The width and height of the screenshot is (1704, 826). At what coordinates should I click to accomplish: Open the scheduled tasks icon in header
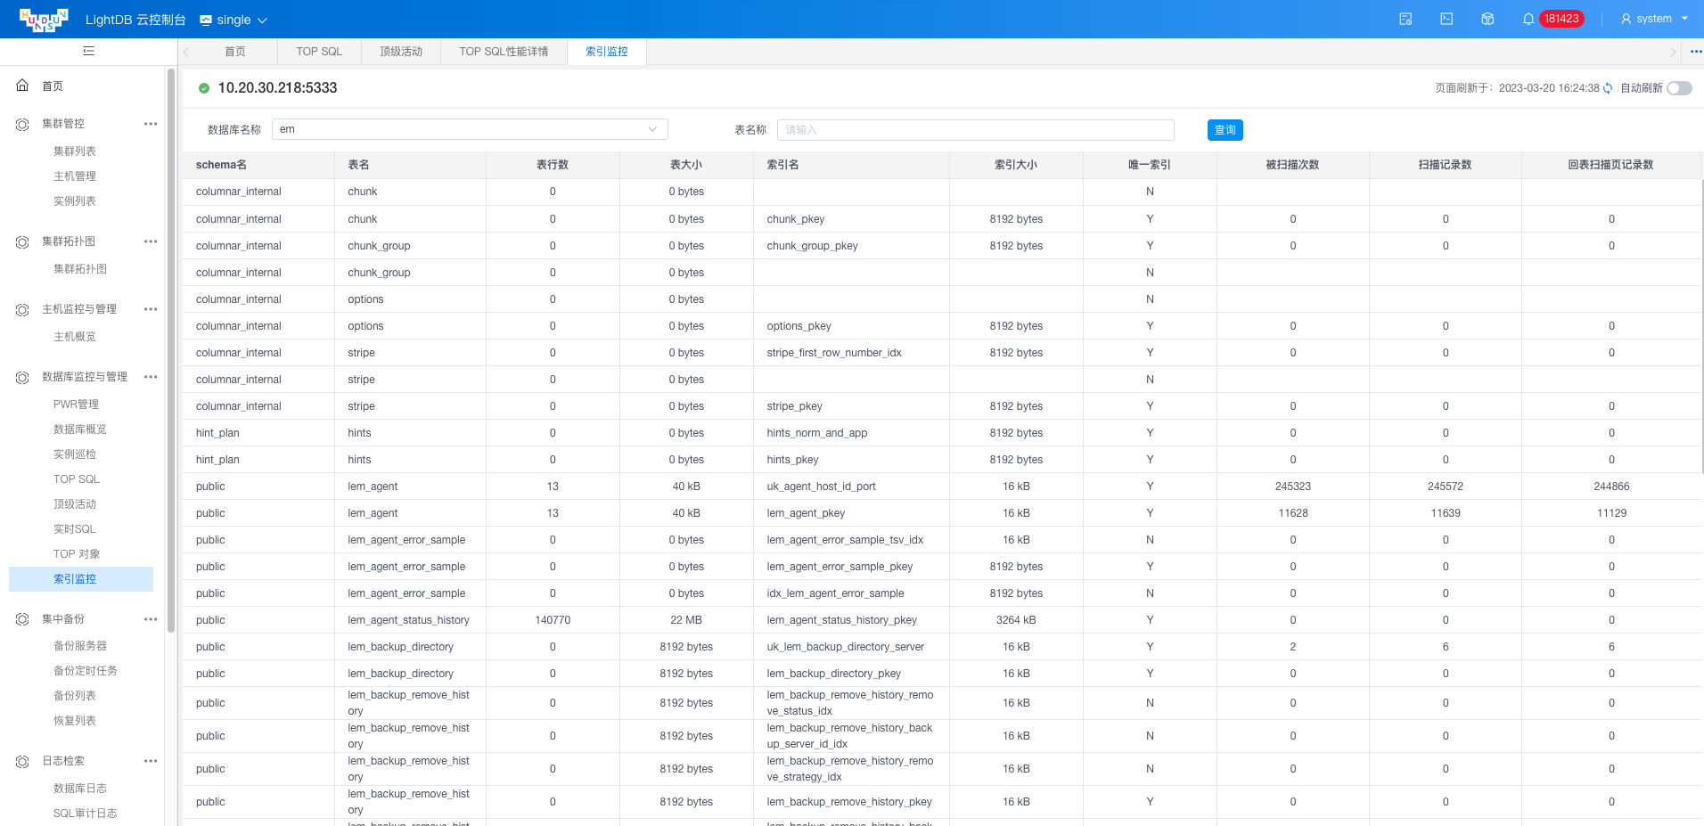point(1405,19)
